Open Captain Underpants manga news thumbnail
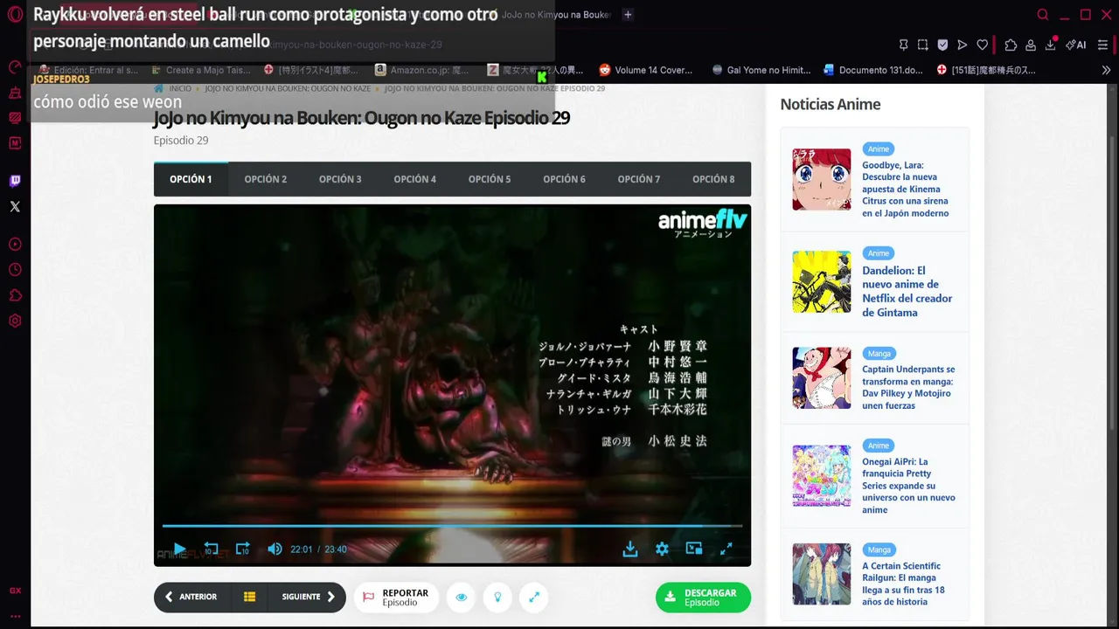This screenshot has height=629, width=1119. pos(822,377)
